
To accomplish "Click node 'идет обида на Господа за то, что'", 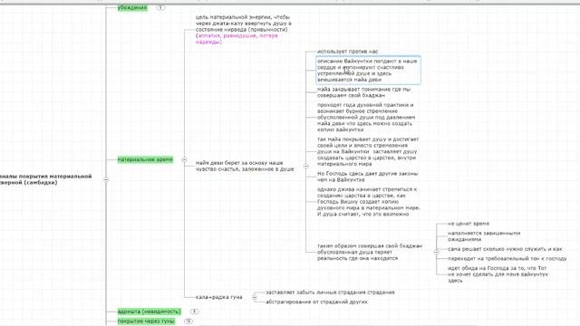I will [498, 274].
